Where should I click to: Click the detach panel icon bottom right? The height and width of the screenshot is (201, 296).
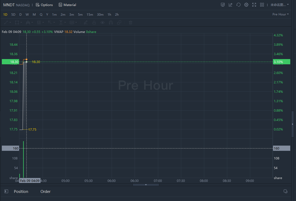(286, 191)
